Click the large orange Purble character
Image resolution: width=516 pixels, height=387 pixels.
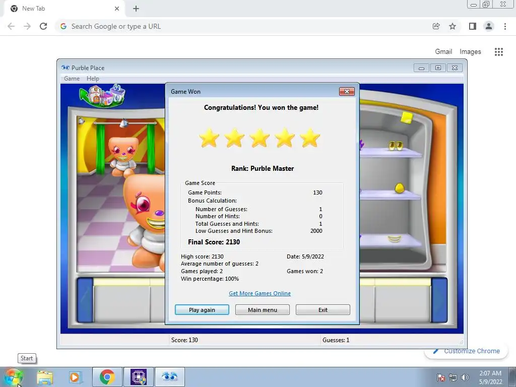[x=145, y=221]
